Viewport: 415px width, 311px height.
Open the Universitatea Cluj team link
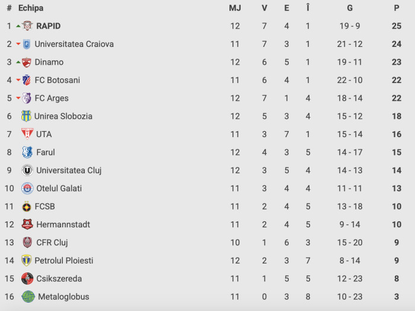coord(69,170)
